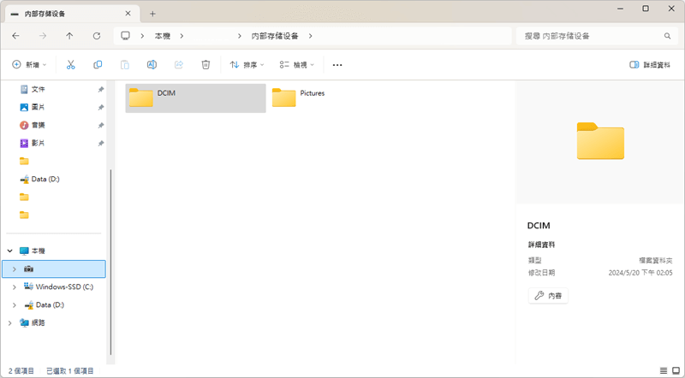Open the 新增 dropdown
The image size is (685, 378).
(29, 65)
